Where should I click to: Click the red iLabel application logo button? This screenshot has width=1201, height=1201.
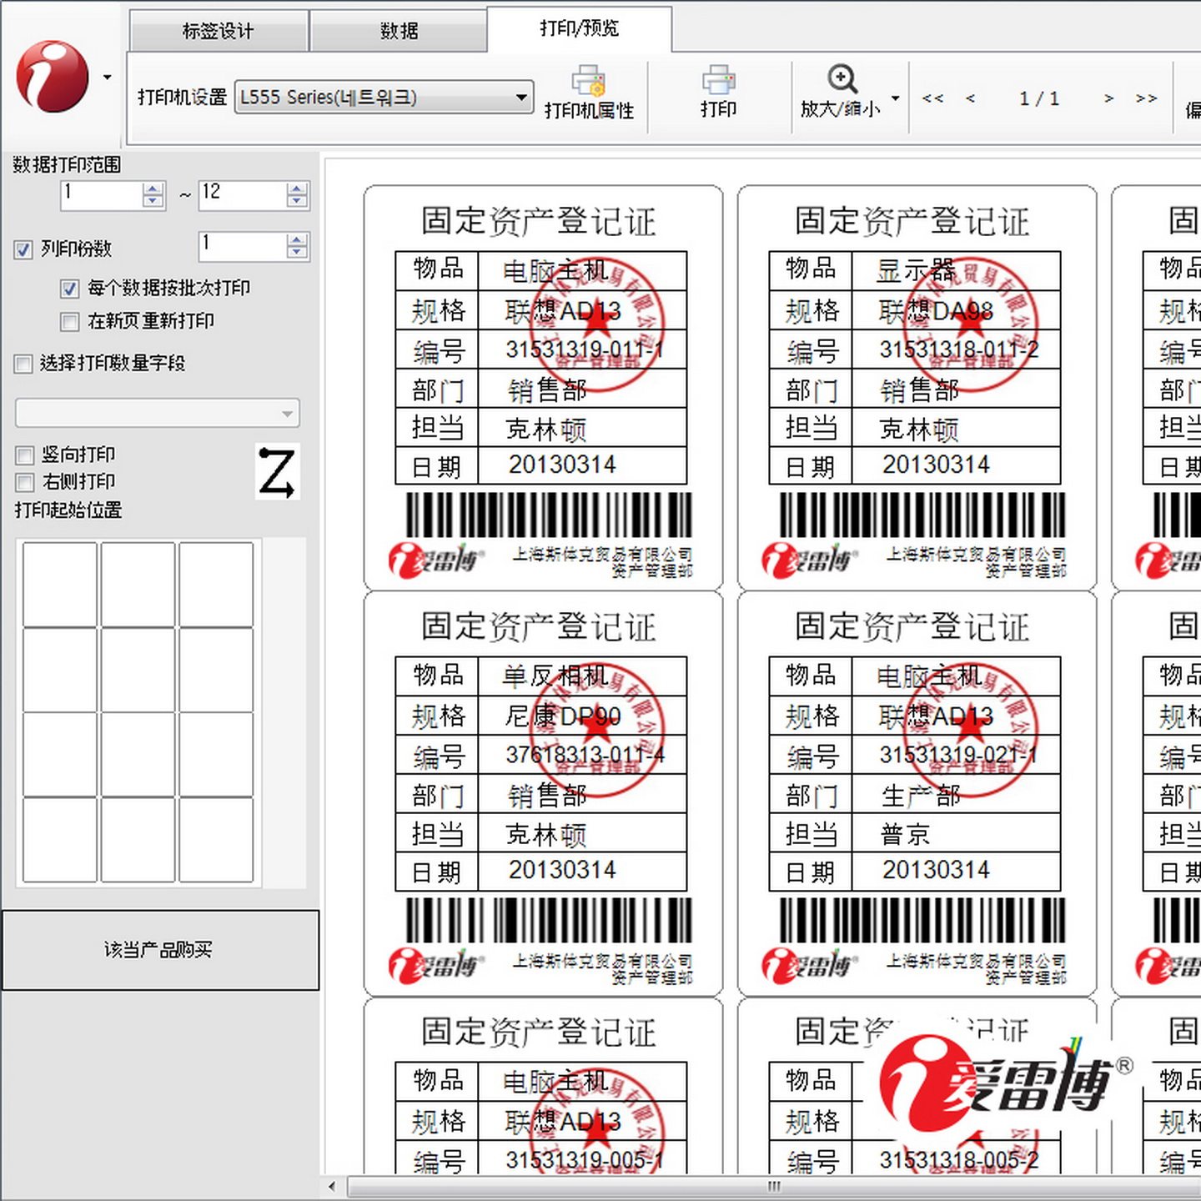click(53, 77)
